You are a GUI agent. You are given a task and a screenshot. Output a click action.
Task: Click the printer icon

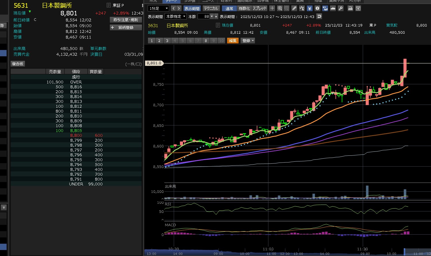[x=350, y=8]
